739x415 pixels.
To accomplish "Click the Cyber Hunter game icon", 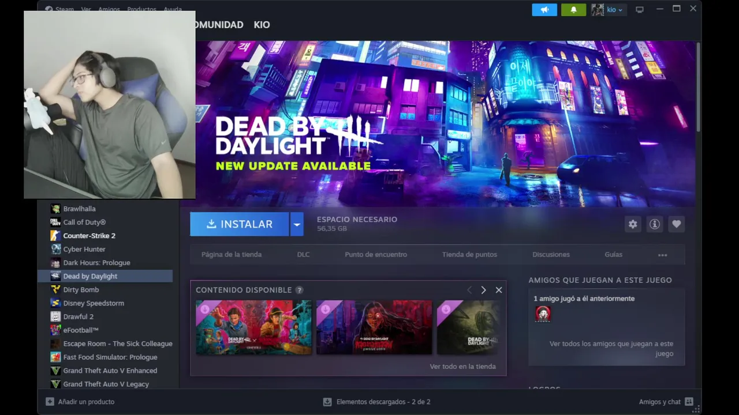I will [x=55, y=249].
